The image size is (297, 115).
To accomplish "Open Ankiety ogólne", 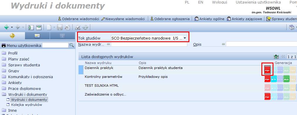I will pyautogui.click(x=209, y=19).
